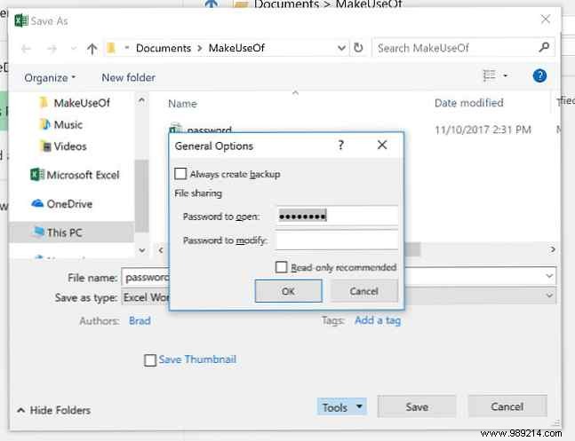
Task: Select OneDrive in navigation pane
Action: (61, 204)
